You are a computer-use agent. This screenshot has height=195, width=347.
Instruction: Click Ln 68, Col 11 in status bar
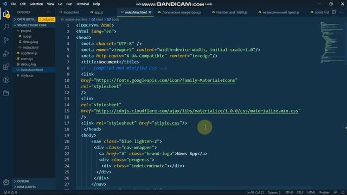(255, 192)
